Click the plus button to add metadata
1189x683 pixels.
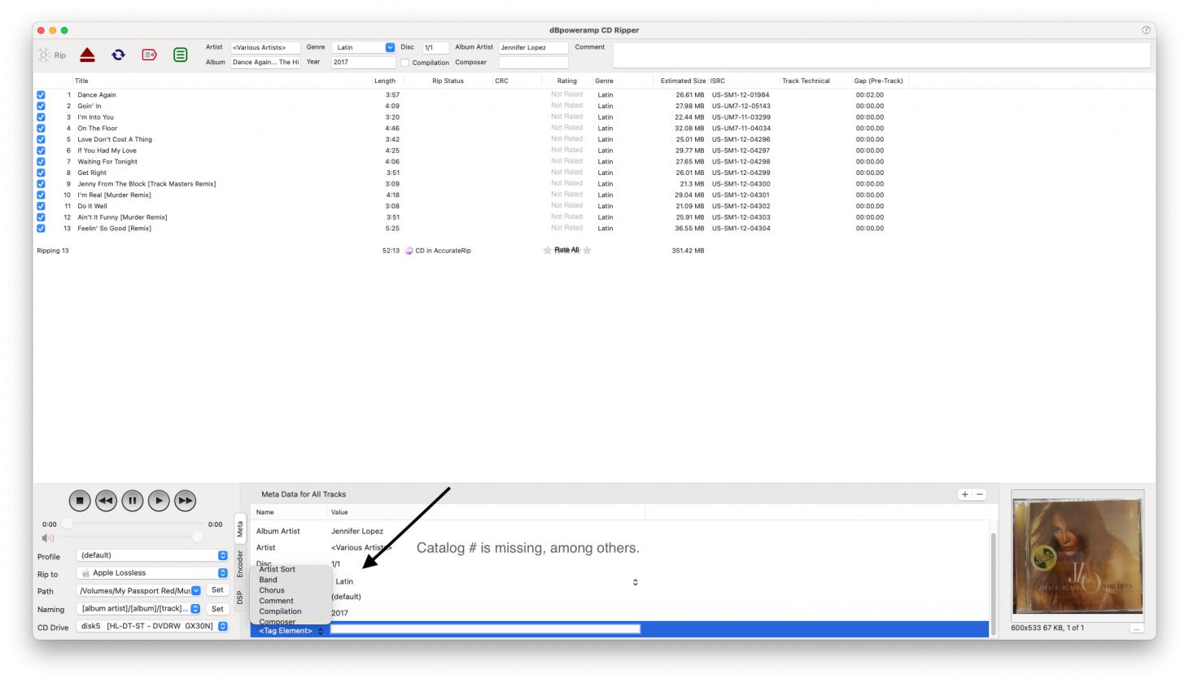click(964, 494)
